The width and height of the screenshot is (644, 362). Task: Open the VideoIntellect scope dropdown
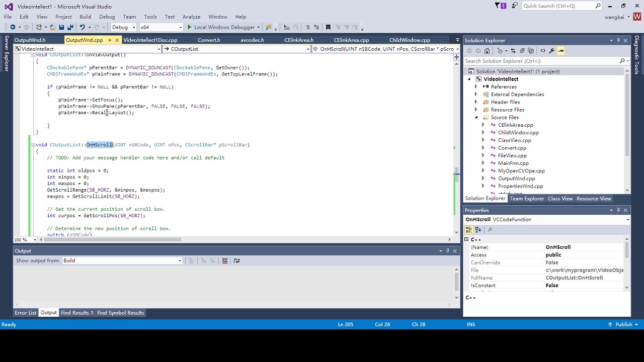click(x=88, y=49)
